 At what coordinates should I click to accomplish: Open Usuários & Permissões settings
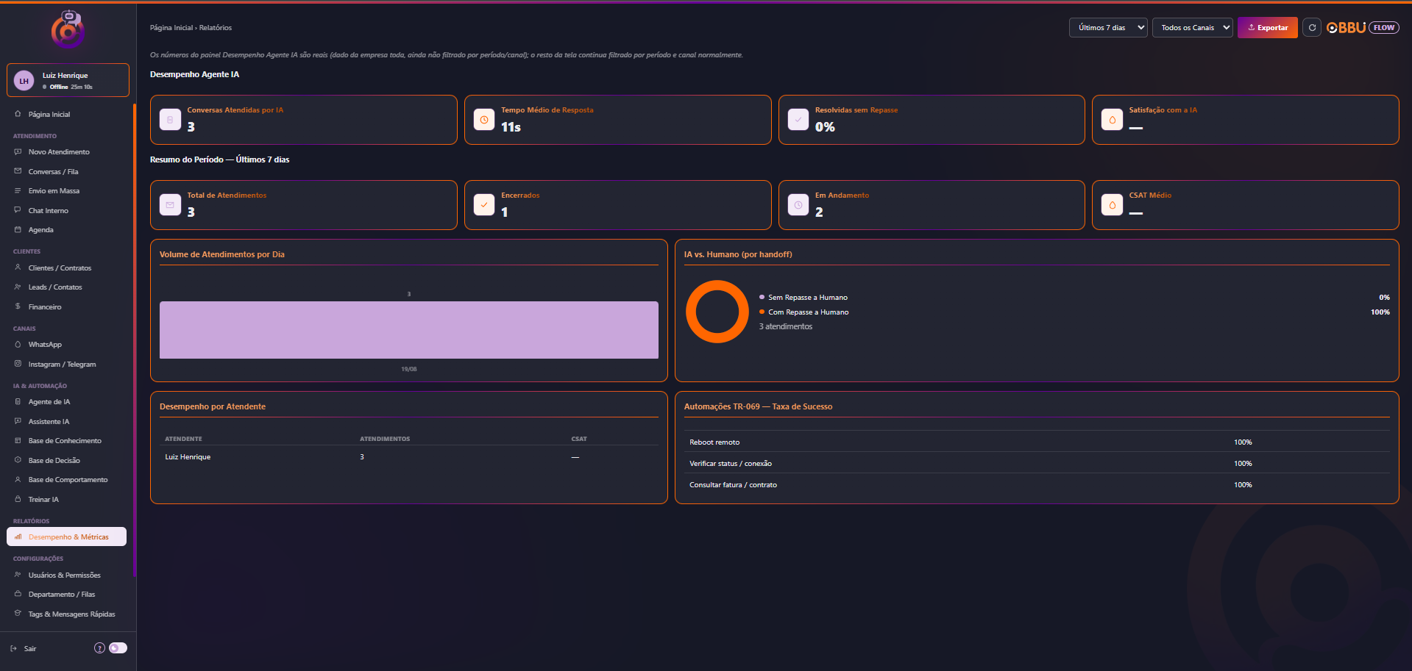66,575
